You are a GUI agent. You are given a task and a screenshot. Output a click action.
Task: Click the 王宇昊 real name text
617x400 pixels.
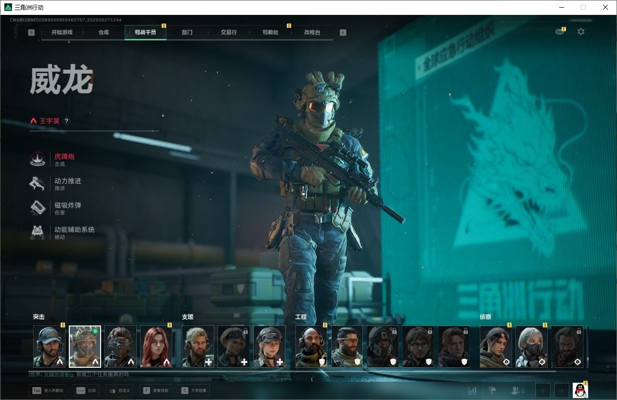[x=50, y=121]
